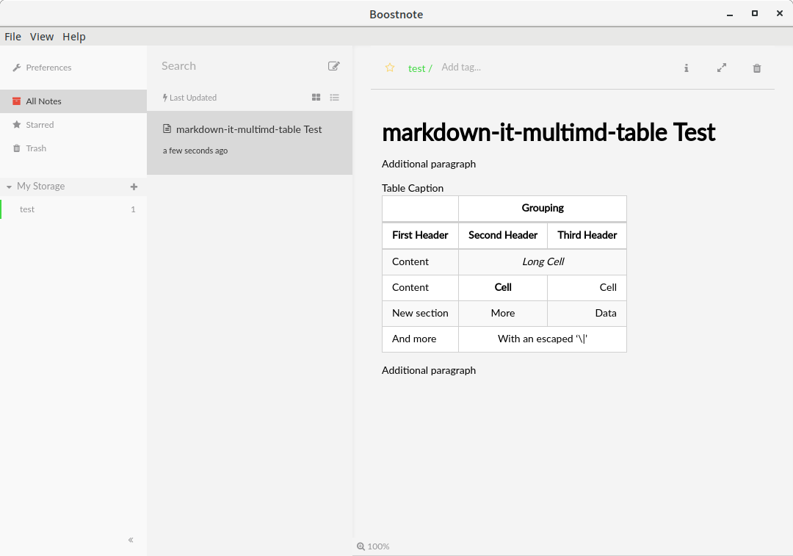Image resolution: width=793 pixels, height=556 pixels.
Task: Expand the note to fullscreen
Action: pyautogui.click(x=722, y=68)
